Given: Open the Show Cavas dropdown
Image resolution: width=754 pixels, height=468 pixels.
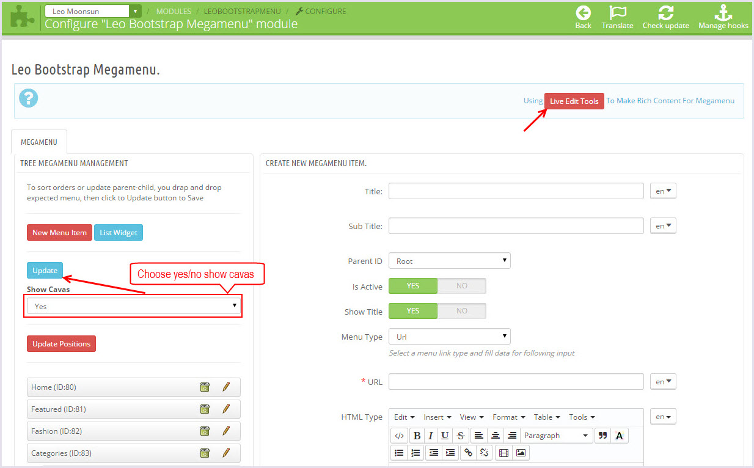Looking at the screenshot, I should [x=134, y=306].
